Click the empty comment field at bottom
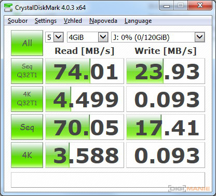216x196 pixels. (x=108, y=180)
